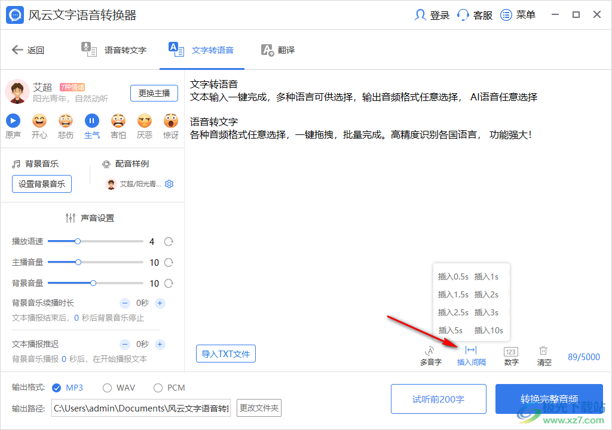Select the 开心 emotion emoji
This screenshot has width=612, height=430.
[x=39, y=121]
